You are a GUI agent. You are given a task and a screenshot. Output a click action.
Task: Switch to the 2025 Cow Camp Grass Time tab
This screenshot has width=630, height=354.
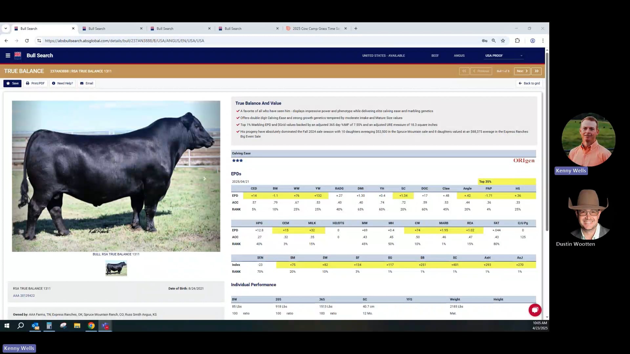[x=314, y=29]
